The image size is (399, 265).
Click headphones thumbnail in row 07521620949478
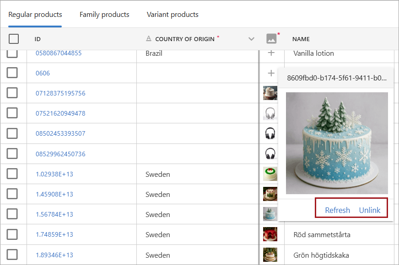(270, 113)
